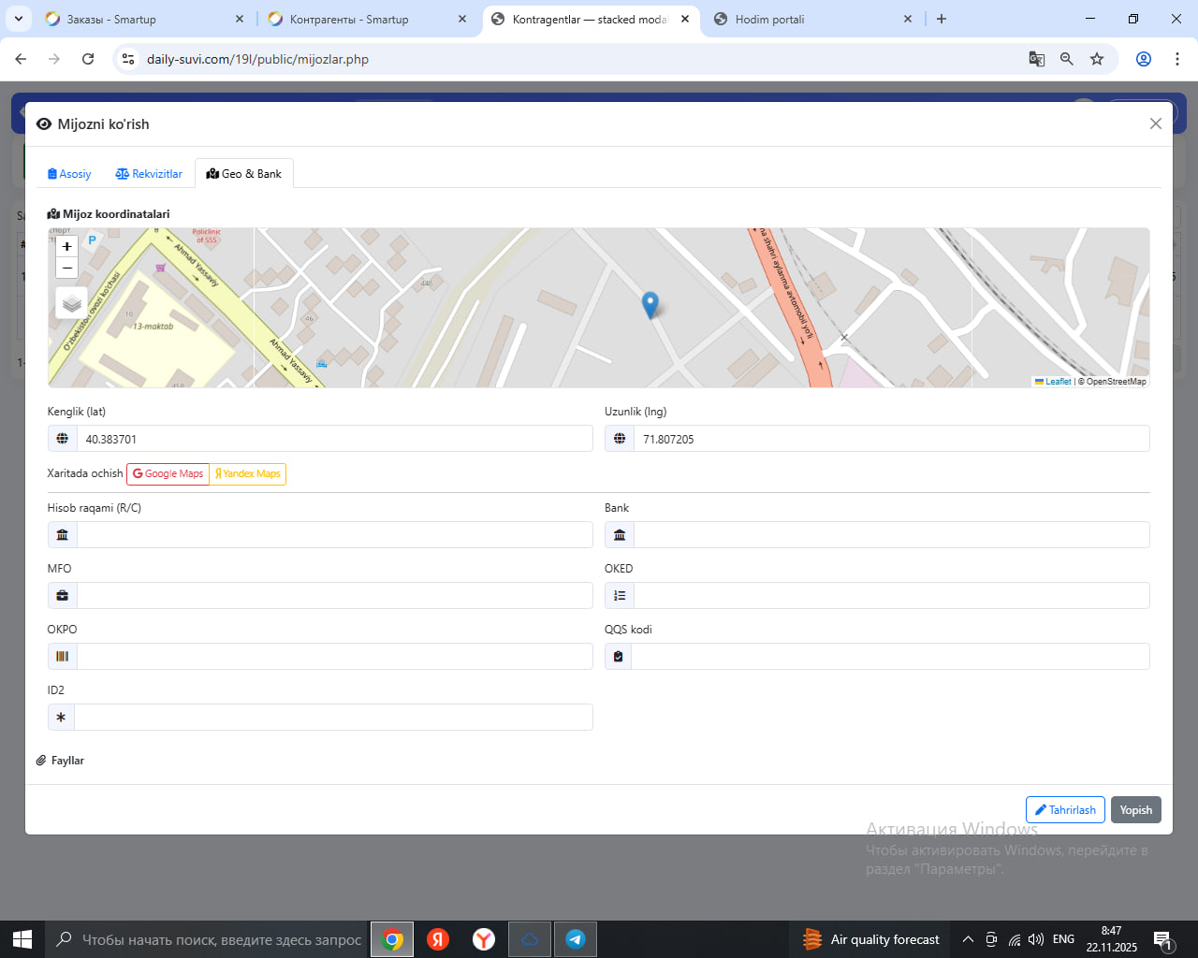
Task: Click the browser zoom magnifier icon
Action: point(1066,59)
